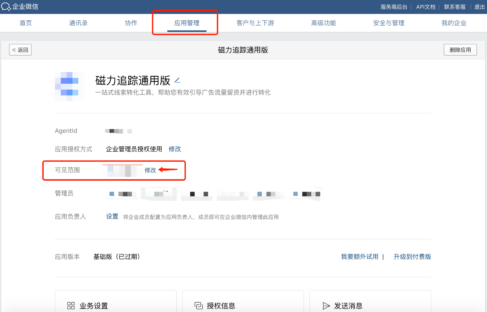Open the 授权信息 card
This screenshot has width=487, height=312.
(x=243, y=301)
